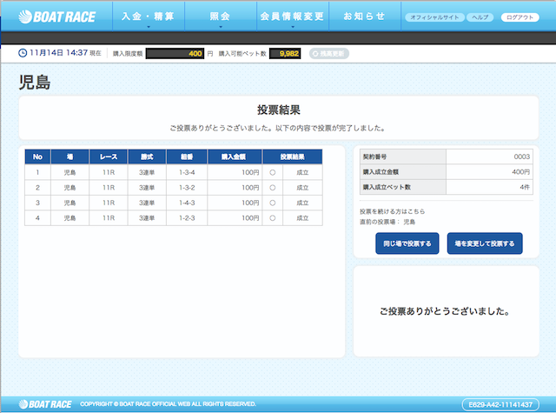Click the 組番 cell 1-2-3
The height and width of the screenshot is (413, 556).
click(x=187, y=218)
